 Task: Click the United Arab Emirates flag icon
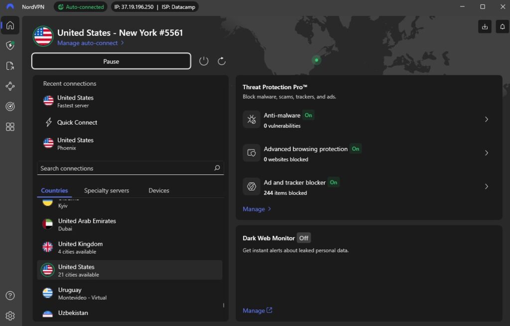(x=47, y=224)
